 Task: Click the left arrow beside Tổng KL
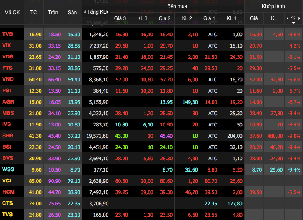pyautogui.click(x=85, y=12)
